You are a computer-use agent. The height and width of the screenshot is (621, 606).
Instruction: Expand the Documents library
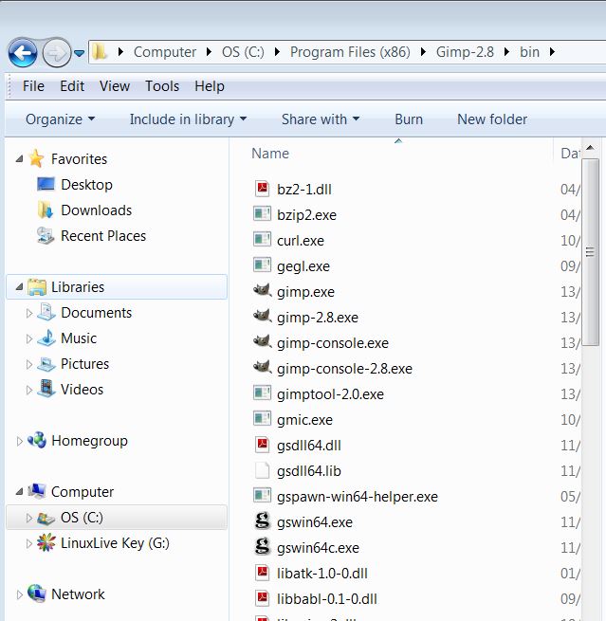coord(28,313)
